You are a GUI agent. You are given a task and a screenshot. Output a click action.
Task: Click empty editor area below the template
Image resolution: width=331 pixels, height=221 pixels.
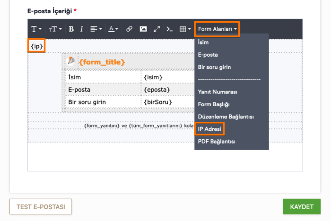(x=165, y=157)
